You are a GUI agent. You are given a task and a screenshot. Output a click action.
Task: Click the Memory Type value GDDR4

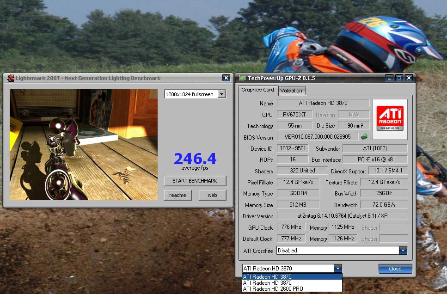pos(298,193)
